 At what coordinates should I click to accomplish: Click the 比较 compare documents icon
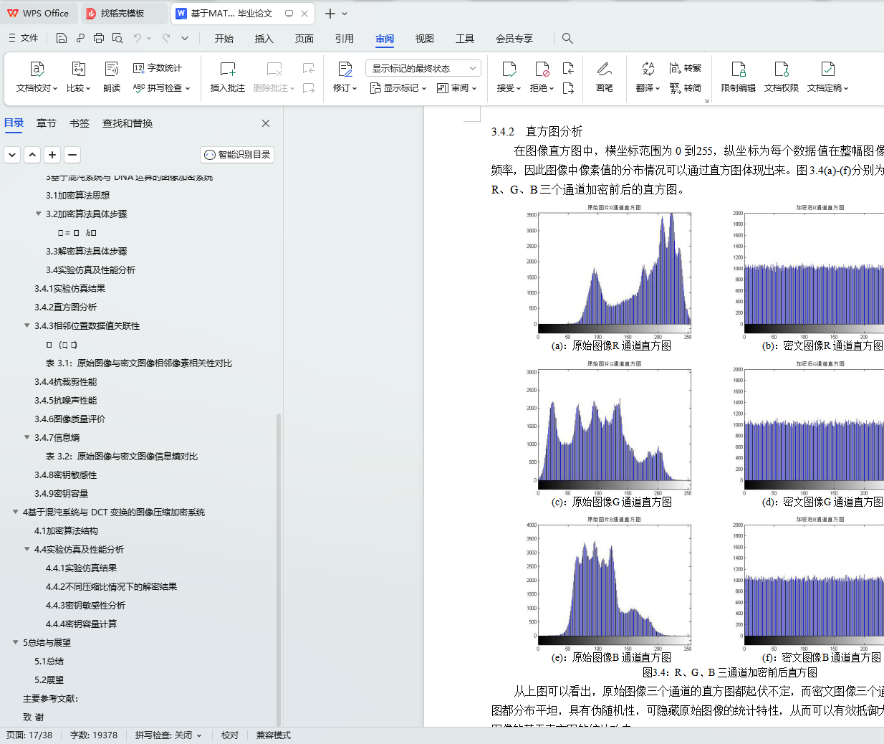pos(79,69)
